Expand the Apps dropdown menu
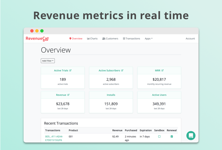222x150 pixels. click(x=148, y=39)
